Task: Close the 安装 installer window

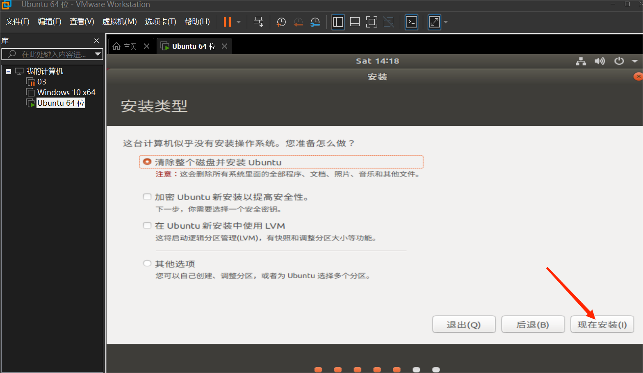Action: pyautogui.click(x=638, y=76)
